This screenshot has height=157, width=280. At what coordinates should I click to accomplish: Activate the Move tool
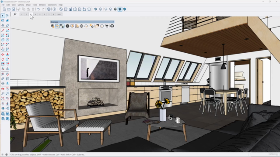(x=3, y=55)
